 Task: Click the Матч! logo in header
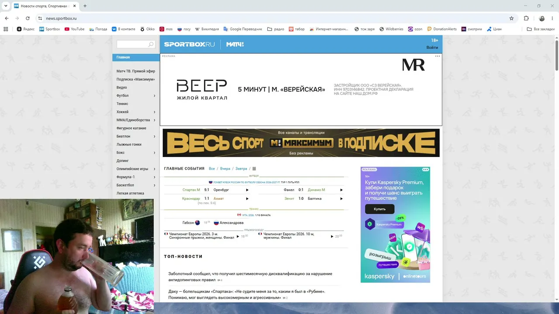(x=235, y=44)
